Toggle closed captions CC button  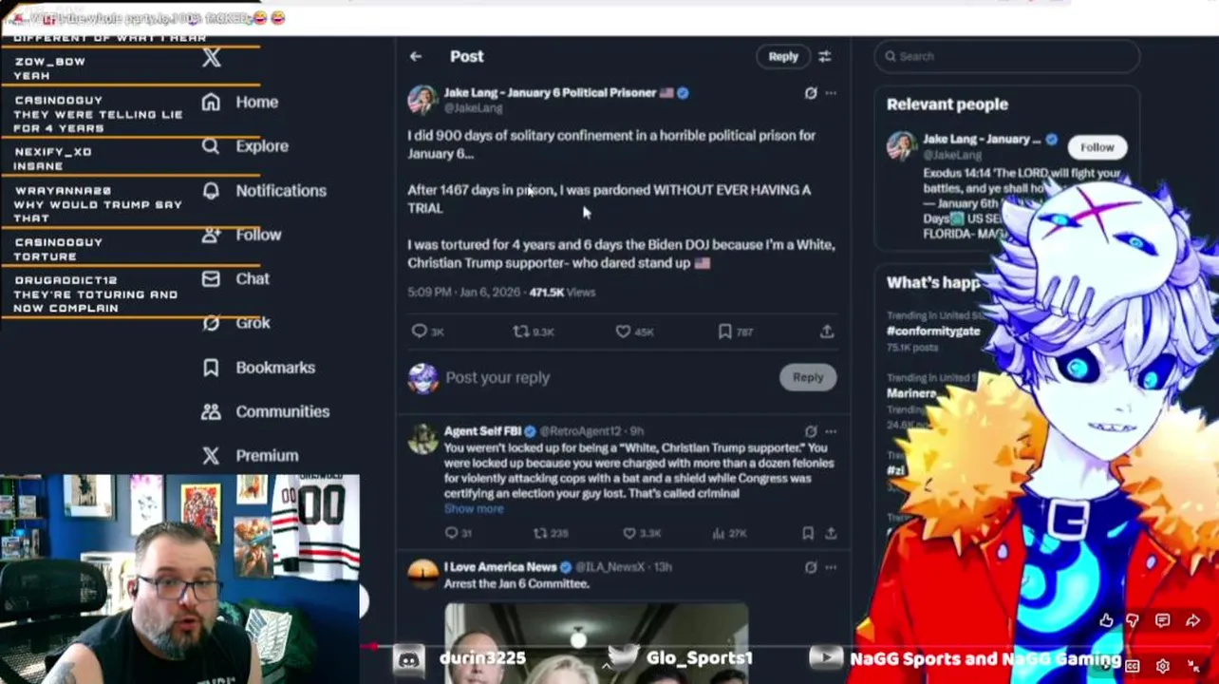click(1132, 666)
